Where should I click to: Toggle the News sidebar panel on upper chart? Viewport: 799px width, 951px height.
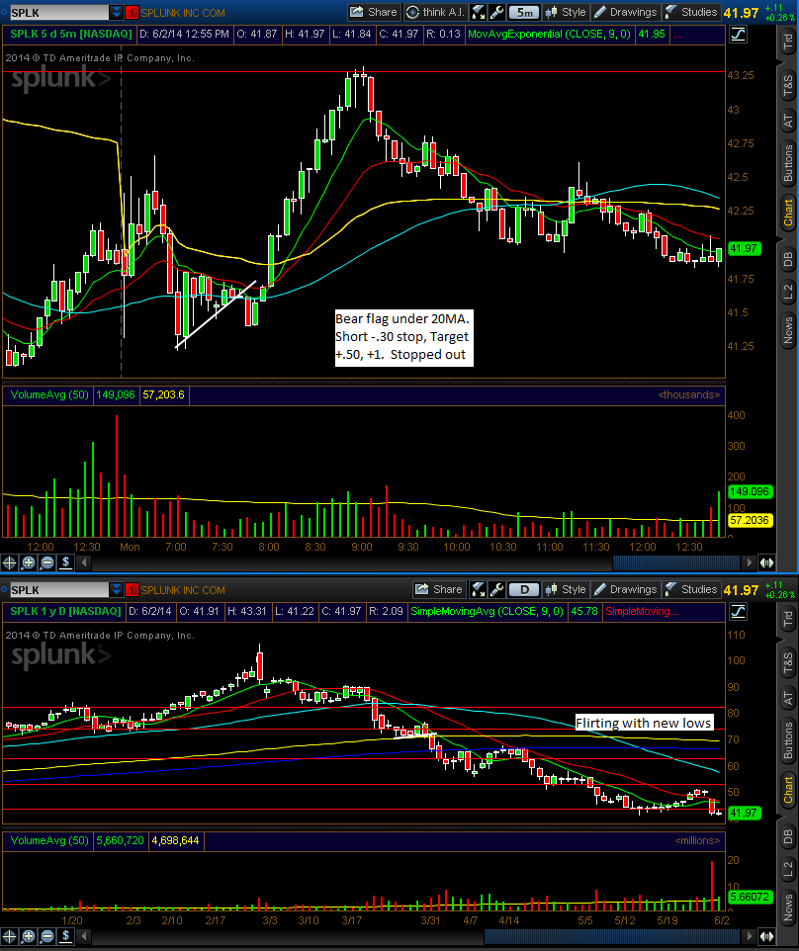[787, 330]
